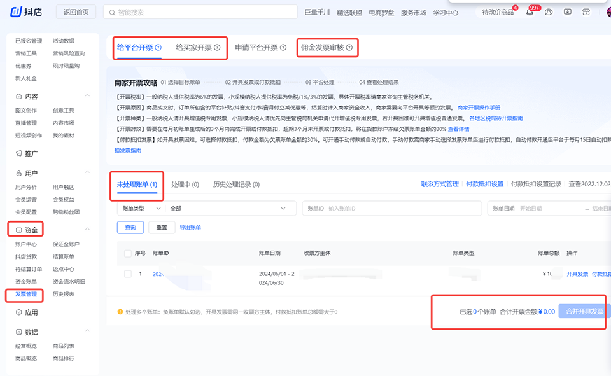The width and height of the screenshot is (611, 376).
Task: Collapse the 资金 sidebar section
Action: pyautogui.click(x=87, y=230)
